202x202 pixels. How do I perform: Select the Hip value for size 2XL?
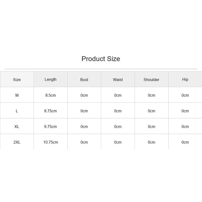(x=185, y=142)
